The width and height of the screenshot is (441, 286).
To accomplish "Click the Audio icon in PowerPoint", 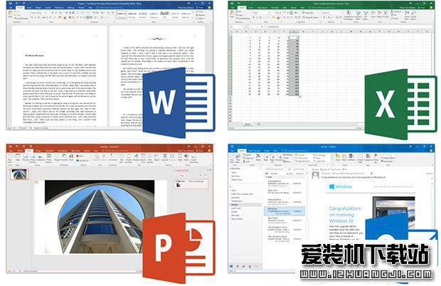I will click(186, 158).
